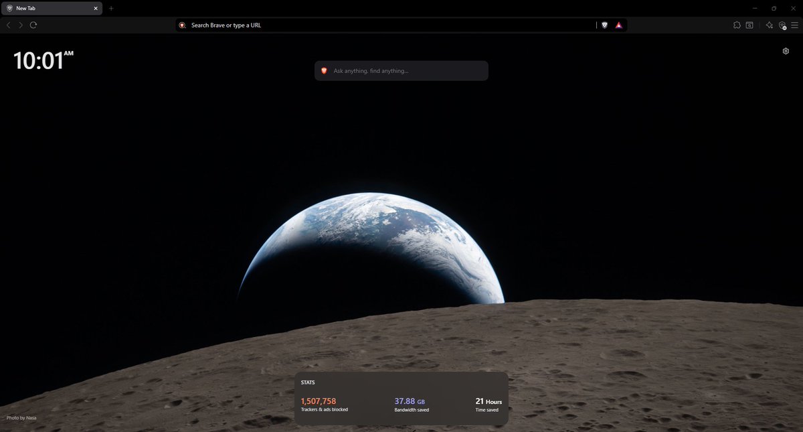Open a new tab with the plus button
Viewport: 803px width, 432px height.
click(x=111, y=8)
